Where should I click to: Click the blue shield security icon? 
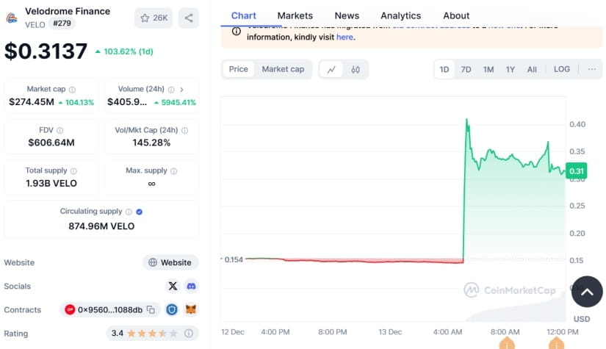172,309
